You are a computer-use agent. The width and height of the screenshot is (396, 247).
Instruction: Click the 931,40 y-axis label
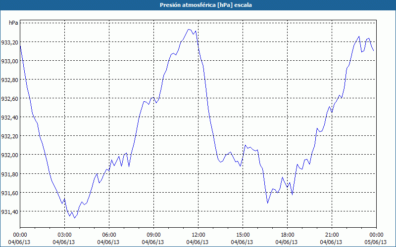[x=9, y=212]
